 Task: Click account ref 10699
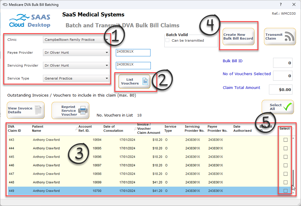tap(97, 182)
